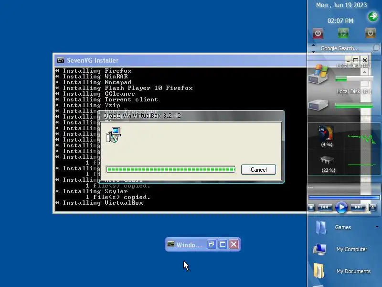The width and height of the screenshot is (382, 287).
Task: Click the red shutdown icon in sidebar
Action: tap(318, 33)
